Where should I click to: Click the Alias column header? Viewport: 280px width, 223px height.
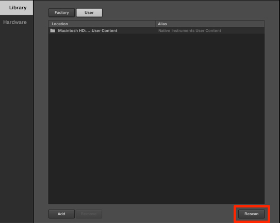click(210, 24)
